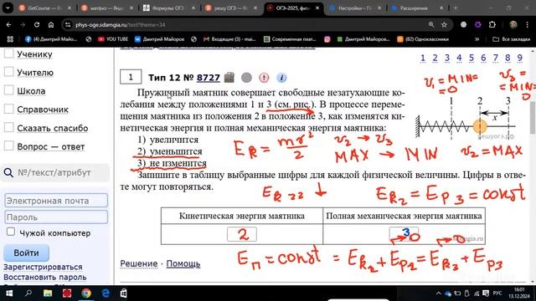The height and width of the screenshot is (301, 536).
Task: Reload the page with the refresh icon
Action: pos(37,24)
